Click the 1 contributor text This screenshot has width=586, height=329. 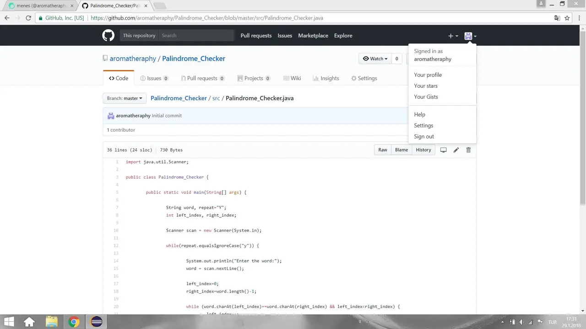[x=121, y=130]
